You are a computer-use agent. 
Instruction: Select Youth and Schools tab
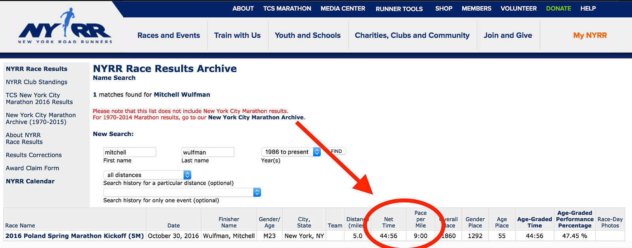click(308, 35)
